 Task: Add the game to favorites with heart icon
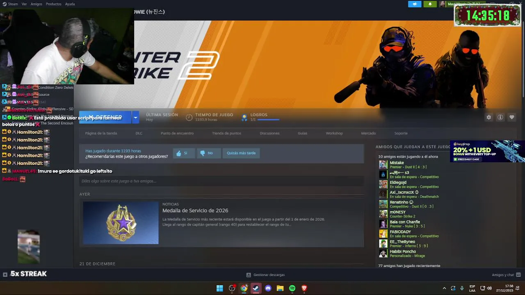point(511,117)
